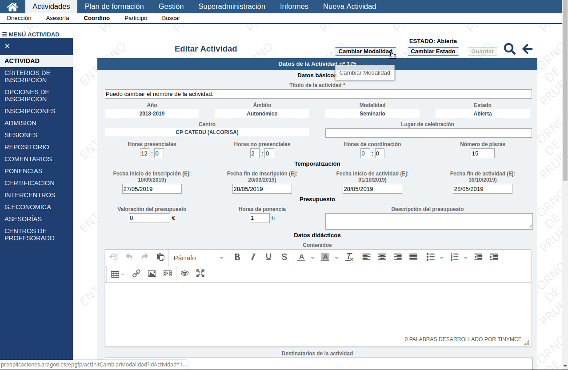This screenshot has height=370, width=568.
Task: Clear formatting in editor
Action: pyautogui.click(x=349, y=257)
